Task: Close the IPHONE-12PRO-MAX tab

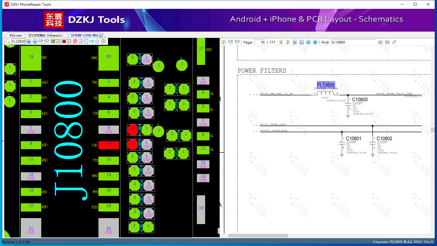Action: click(101, 35)
